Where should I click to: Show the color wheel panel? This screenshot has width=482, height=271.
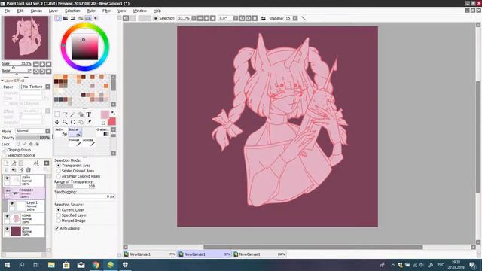point(58,18)
